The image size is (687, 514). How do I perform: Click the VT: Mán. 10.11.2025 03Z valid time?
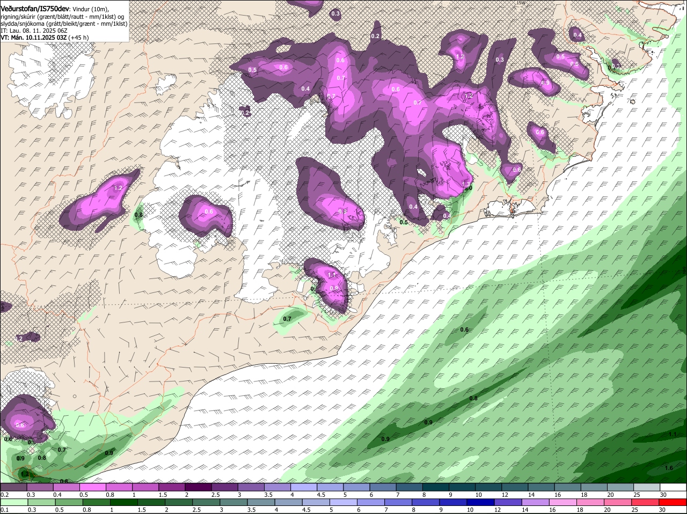click(34, 38)
